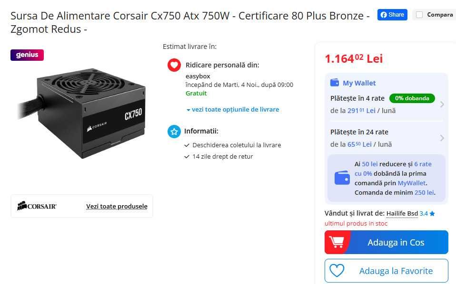This screenshot has width=456, height=284.
Task: Click the red heart pickup icon
Action: (x=174, y=65)
